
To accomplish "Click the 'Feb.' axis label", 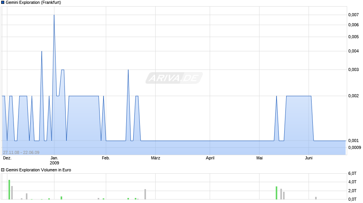I will [106, 158].
